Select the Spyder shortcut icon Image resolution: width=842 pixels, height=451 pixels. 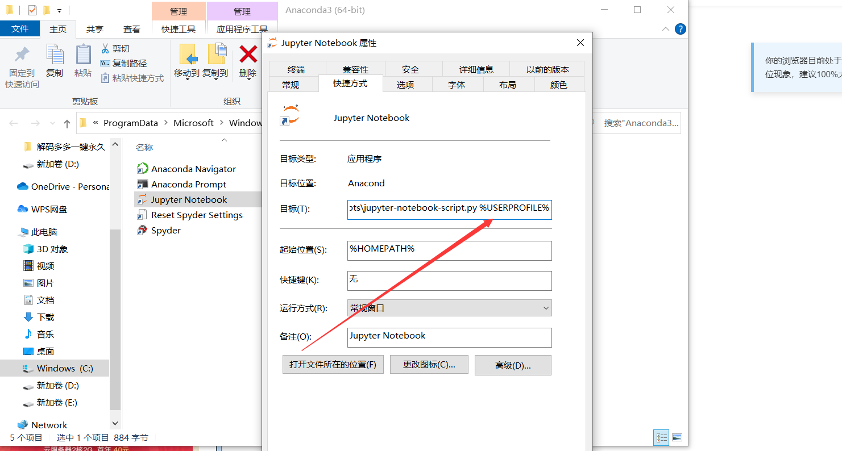[x=143, y=230]
